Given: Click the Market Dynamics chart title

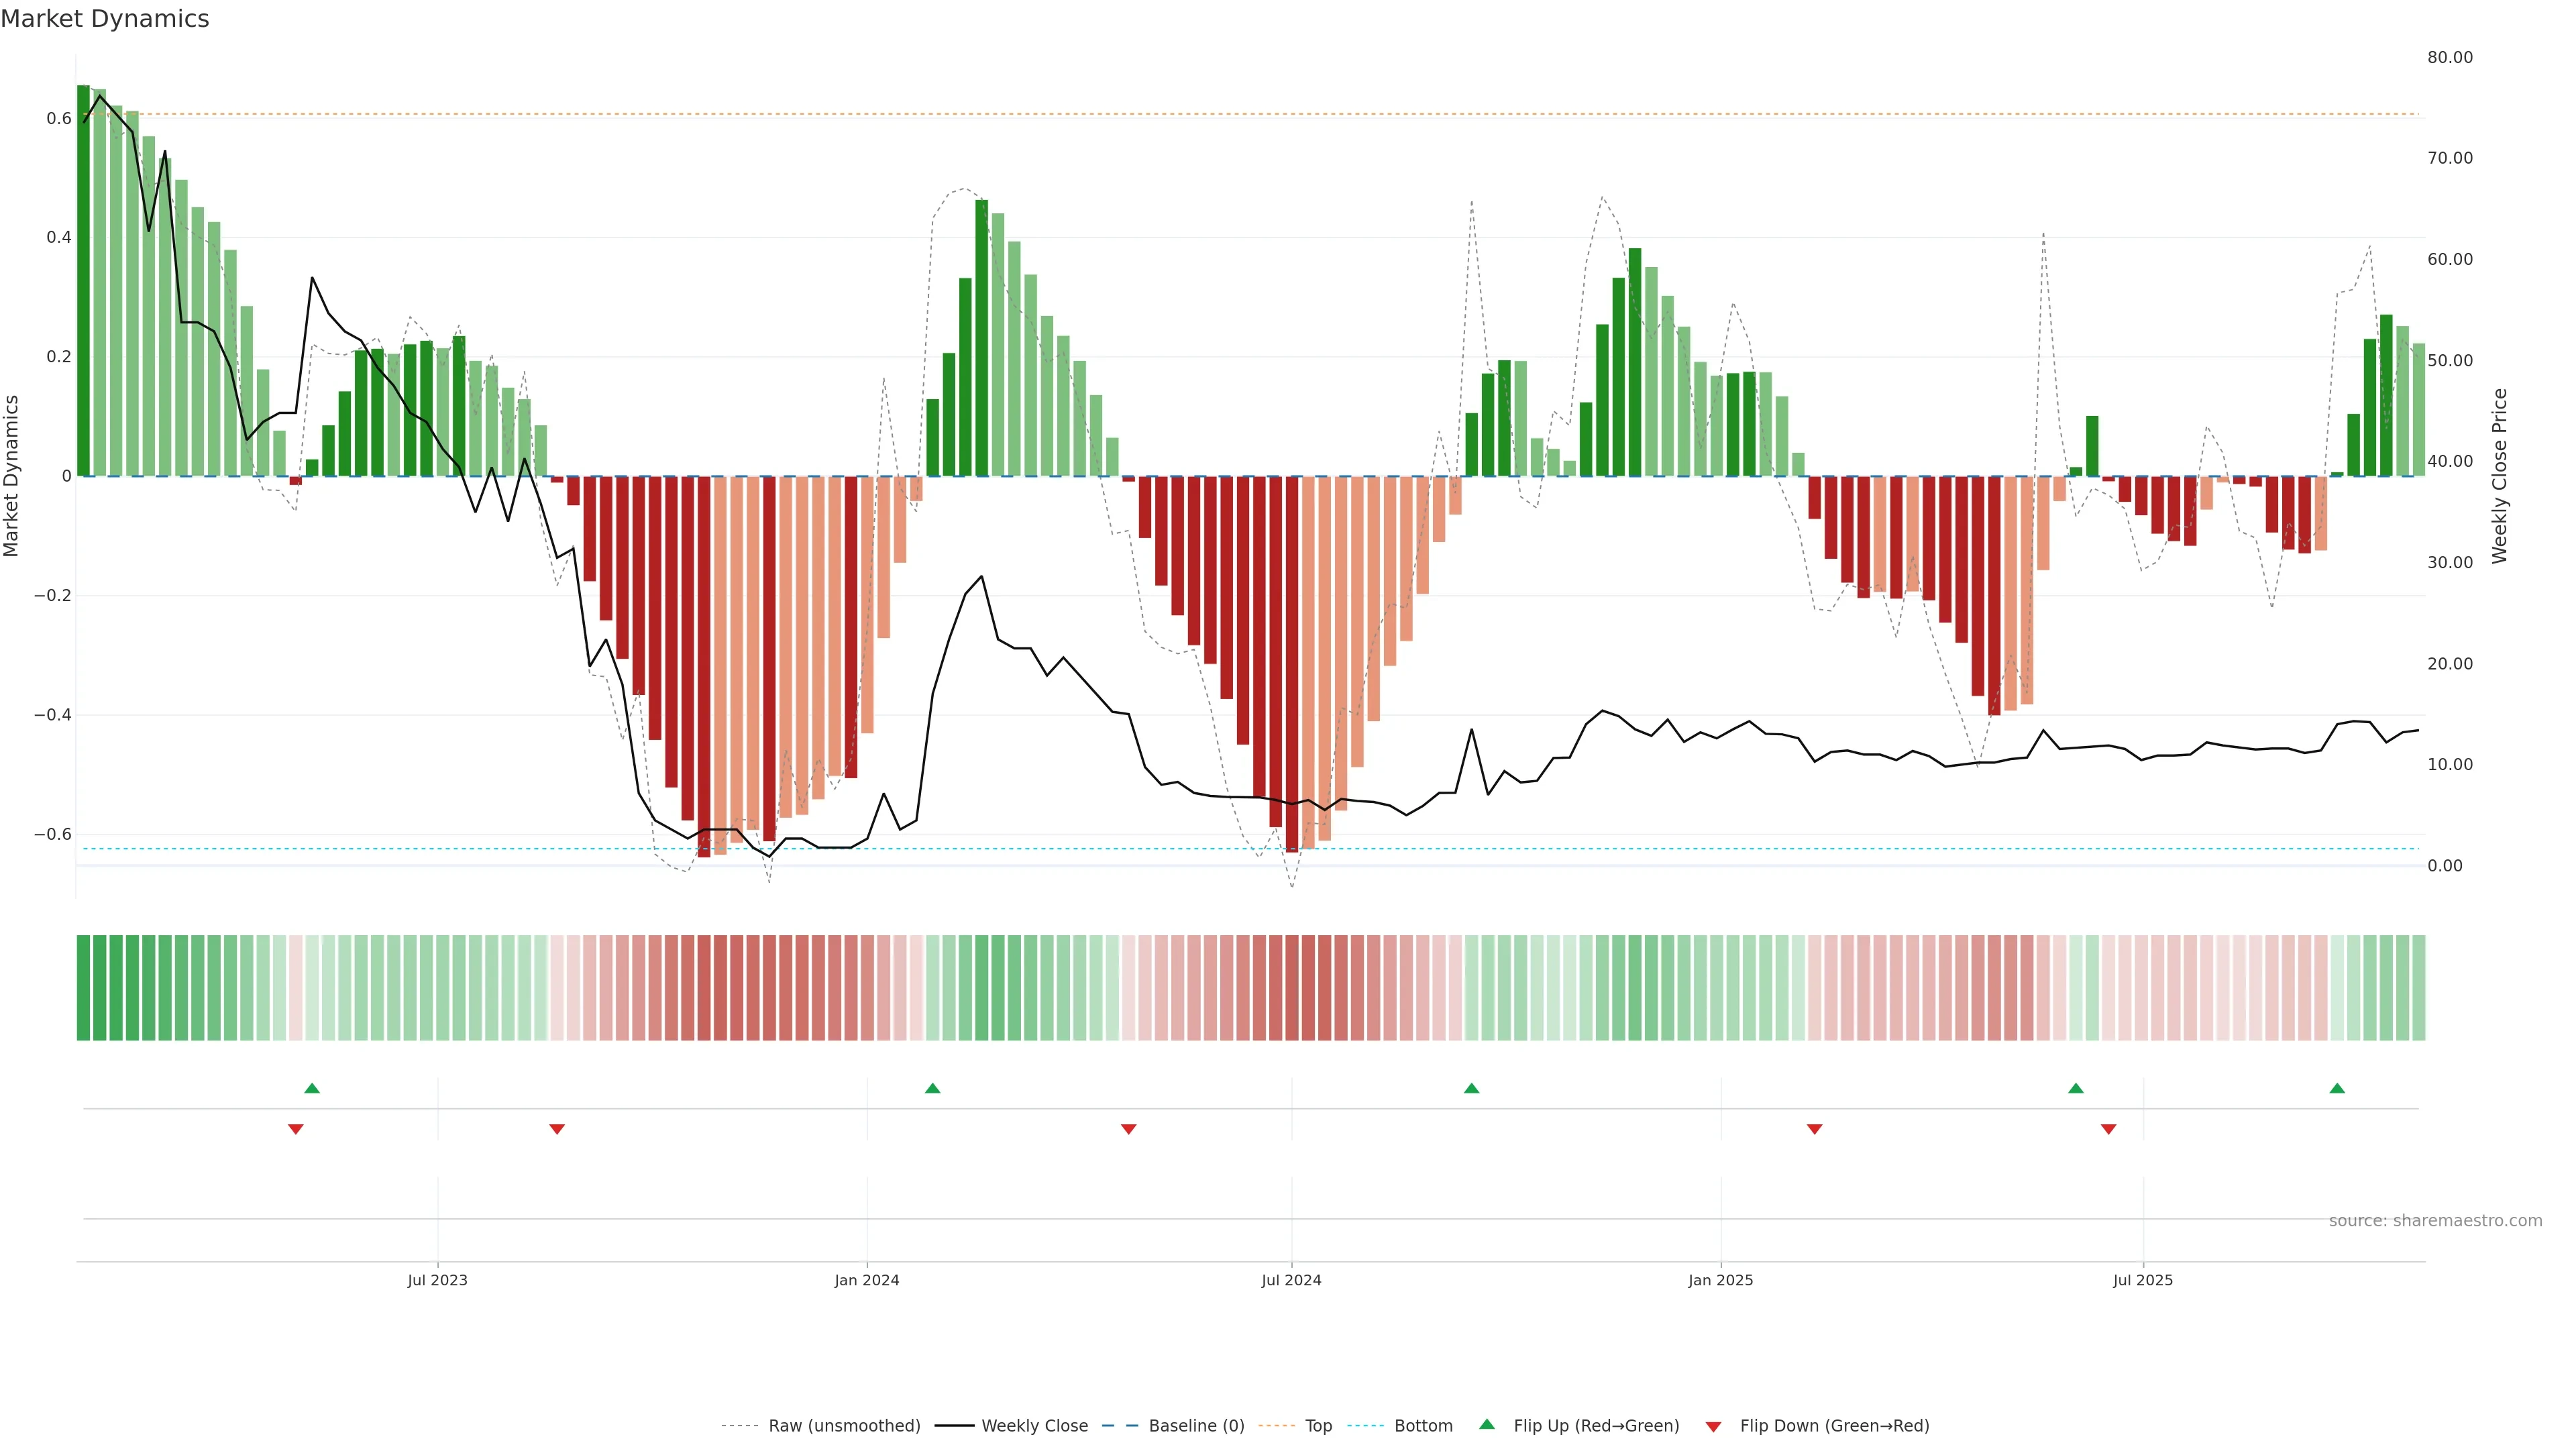Looking at the screenshot, I should coord(105,19).
